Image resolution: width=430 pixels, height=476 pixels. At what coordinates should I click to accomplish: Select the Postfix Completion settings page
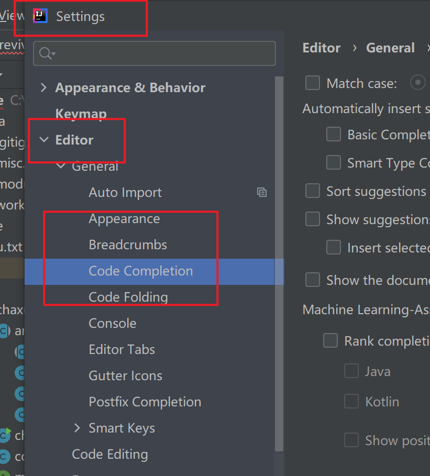click(145, 402)
